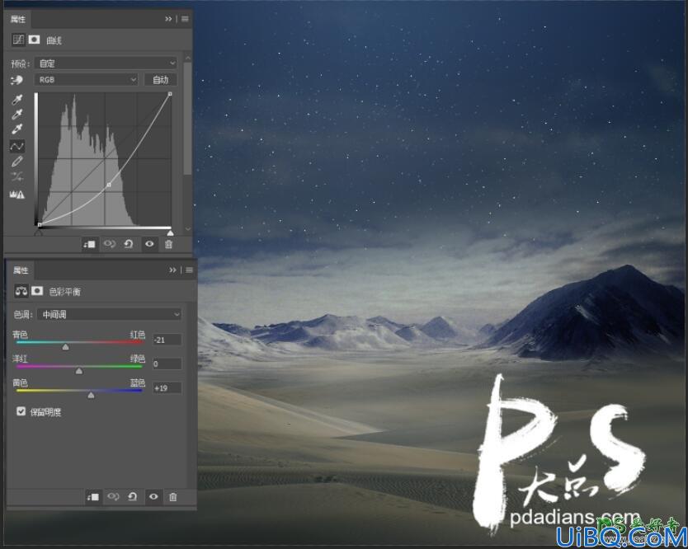The height and width of the screenshot is (549, 688).
Task: Select the edit points curve tool
Action: coord(16,146)
